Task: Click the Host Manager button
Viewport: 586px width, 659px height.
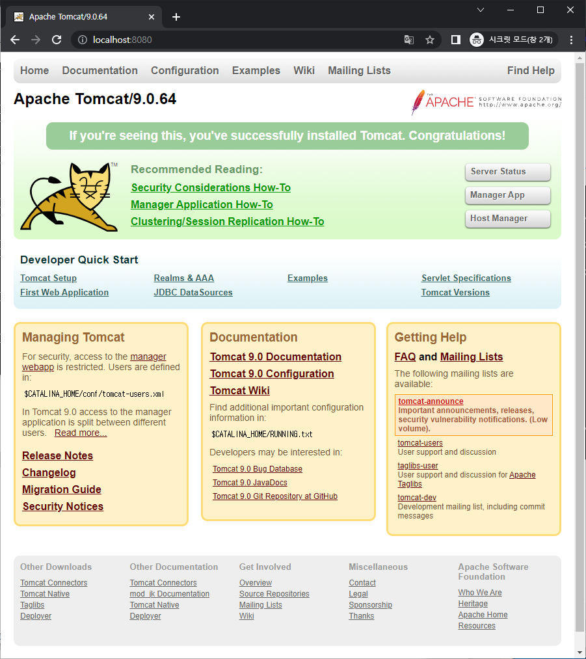Action: pos(507,219)
